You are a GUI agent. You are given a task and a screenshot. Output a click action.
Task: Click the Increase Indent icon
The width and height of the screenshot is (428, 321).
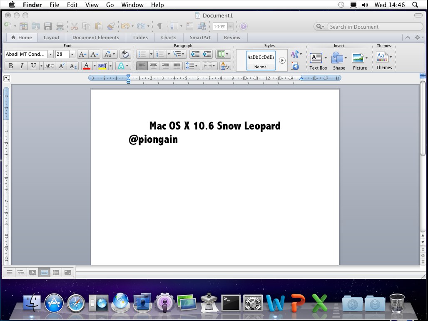click(x=207, y=54)
